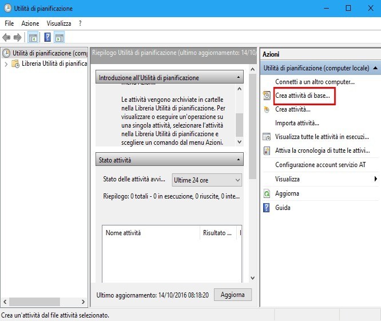Collapse Introduzione all'Utilità di pianificazione section

click(x=238, y=78)
